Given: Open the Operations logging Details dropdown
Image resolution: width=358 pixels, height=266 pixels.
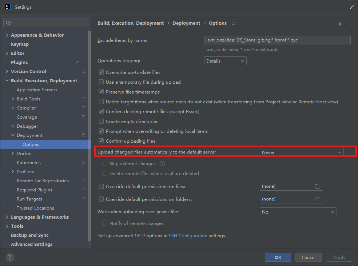Looking at the screenshot, I should pos(225,61).
